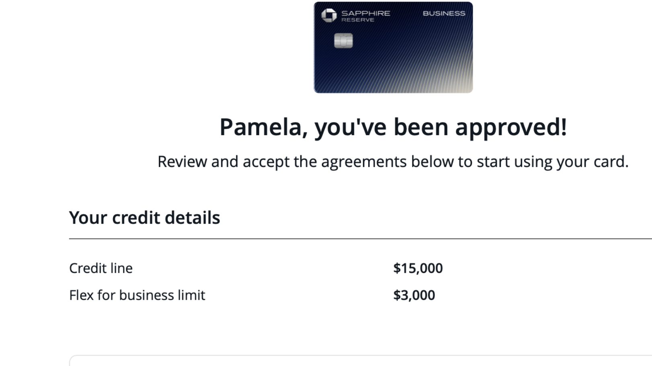Click the RESERVE text on the card
The image size is (652, 366).
click(357, 20)
